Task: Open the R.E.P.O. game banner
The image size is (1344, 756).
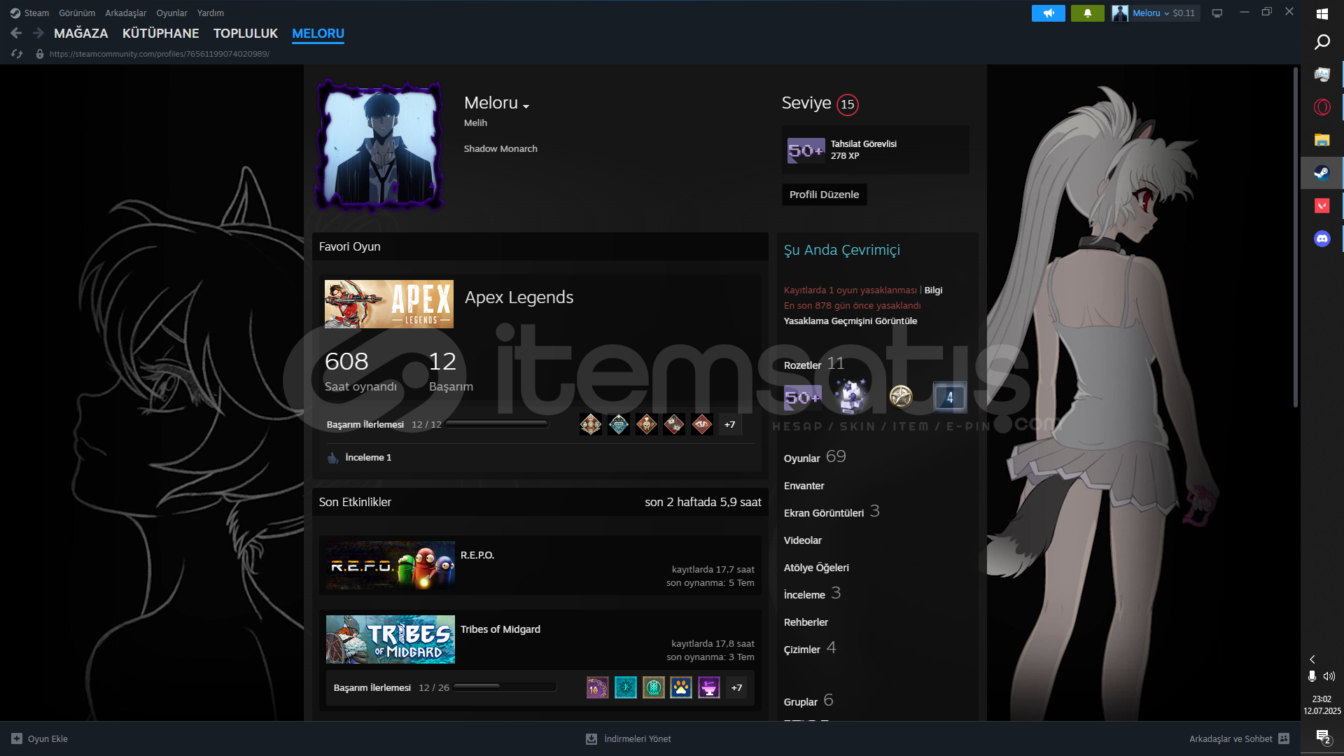Action: pos(391,565)
